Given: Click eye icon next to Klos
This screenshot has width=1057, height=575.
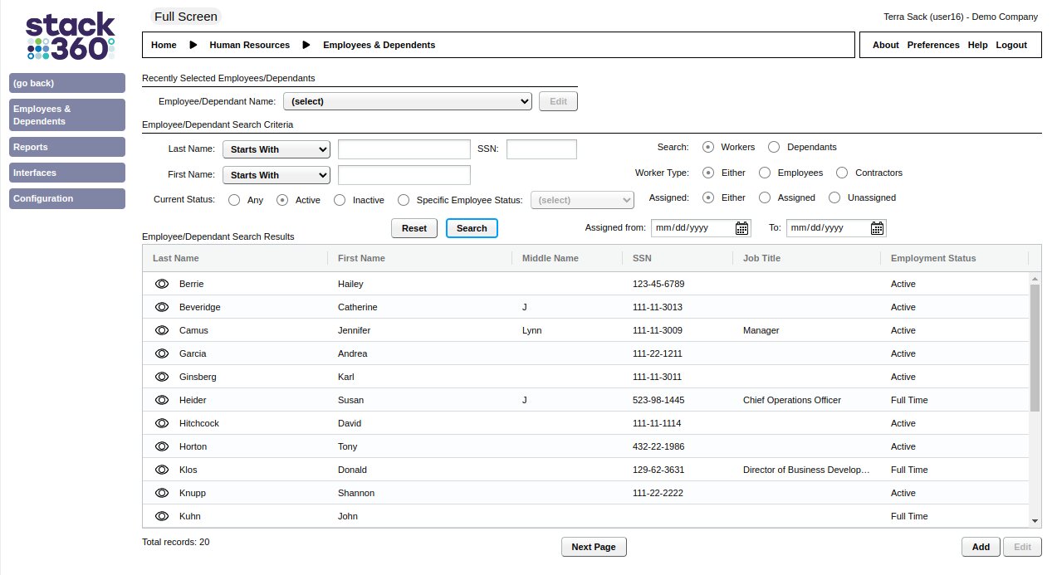Looking at the screenshot, I should (x=162, y=470).
